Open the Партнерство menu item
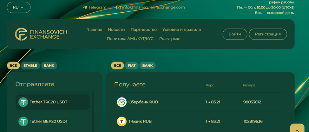309x132 pixels. [x=144, y=30]
